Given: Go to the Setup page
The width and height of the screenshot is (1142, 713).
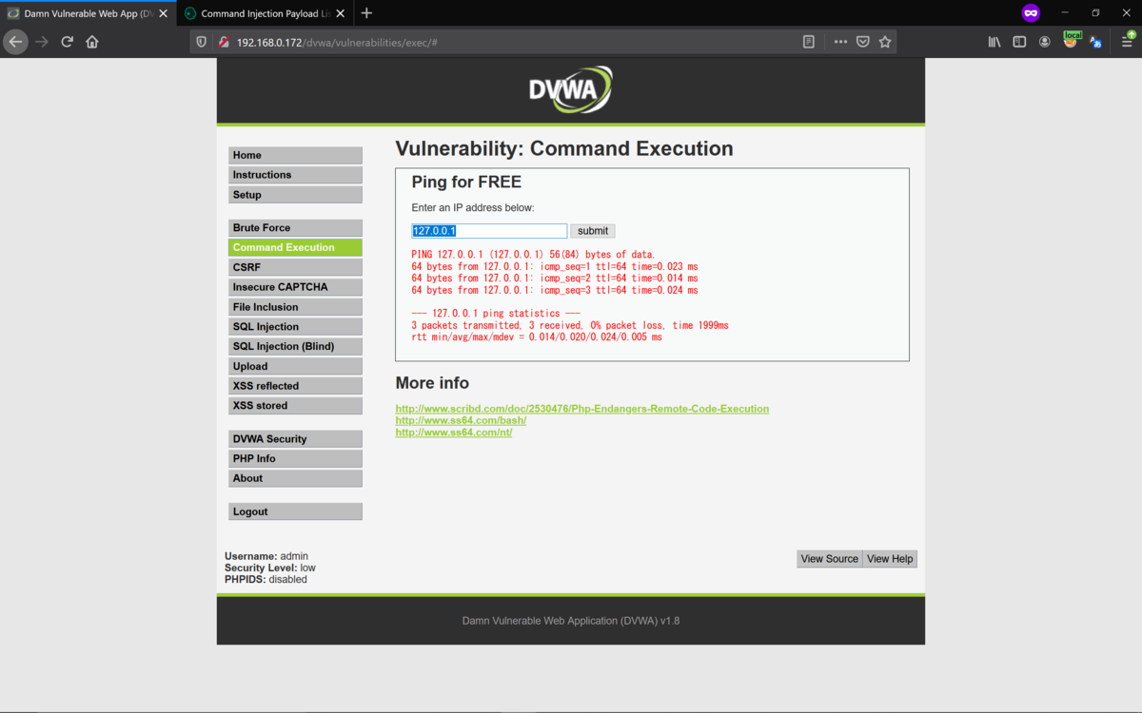Looking at the screenshot, I should pos(295,195).
